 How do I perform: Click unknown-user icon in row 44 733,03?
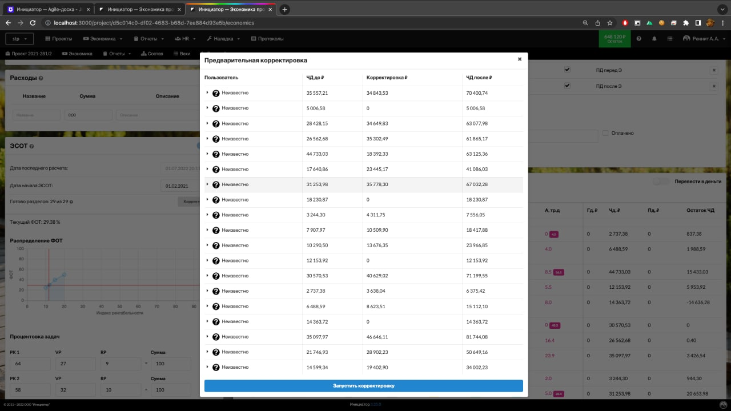tap(216, 154)
